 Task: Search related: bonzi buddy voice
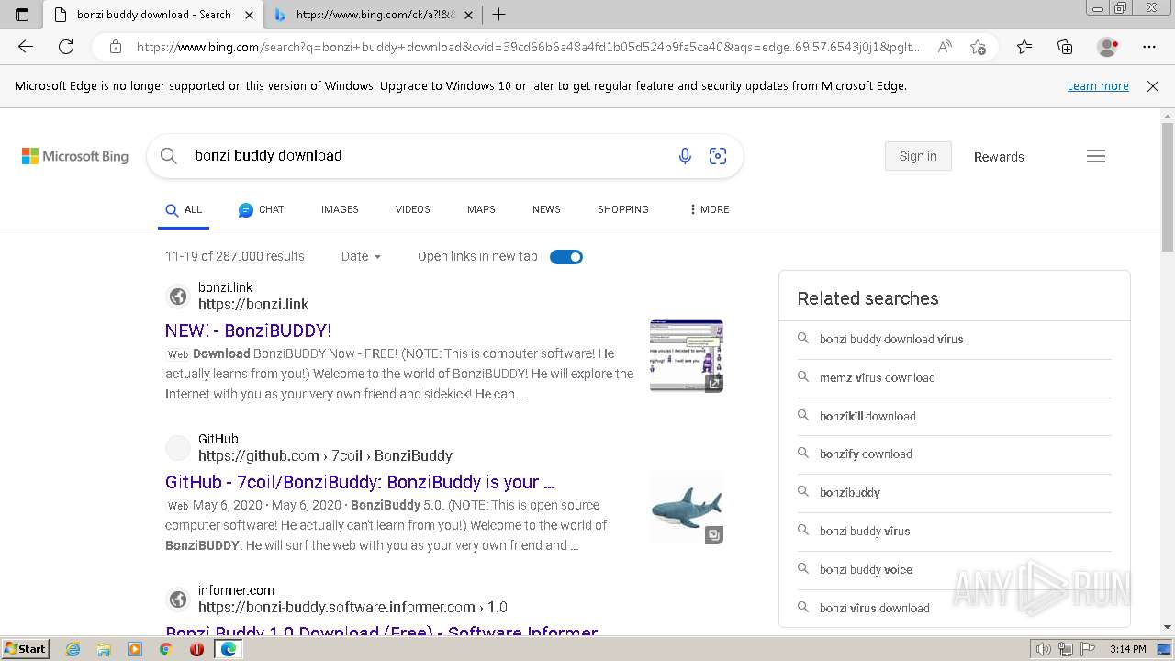point(866,569)
